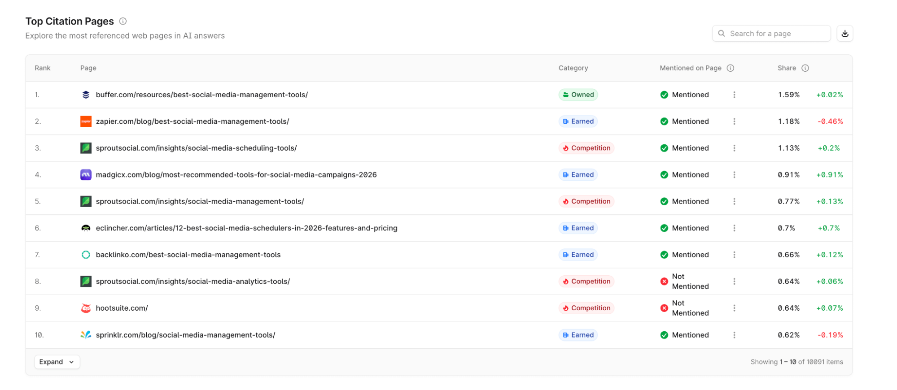Click the Category column header
The height and width of the screenshot is (390, 897).
[x=573, y=68]
